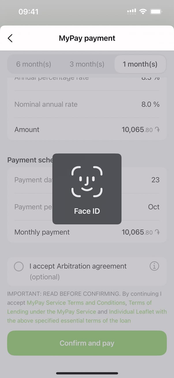Tap the home indicator bar
Image resolution: width=174 pixels, height=378 pixels.
[87, 373]
